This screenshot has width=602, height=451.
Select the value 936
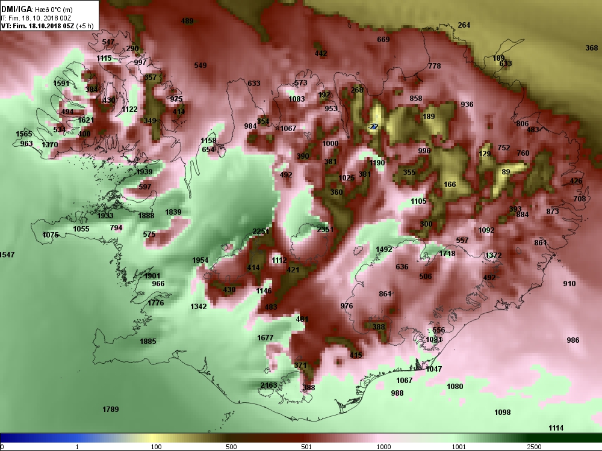tap(467, 104)
